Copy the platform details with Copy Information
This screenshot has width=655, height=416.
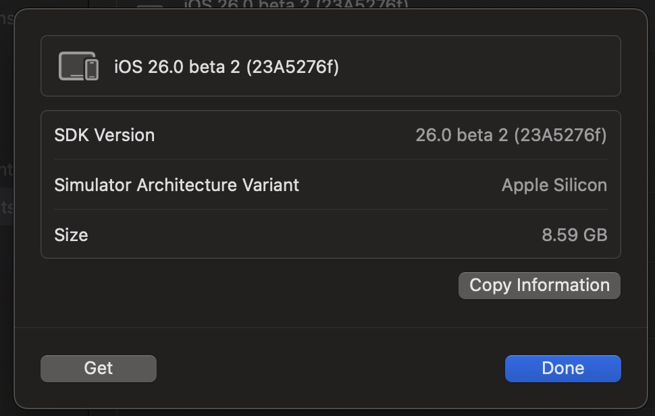point(540,285)
